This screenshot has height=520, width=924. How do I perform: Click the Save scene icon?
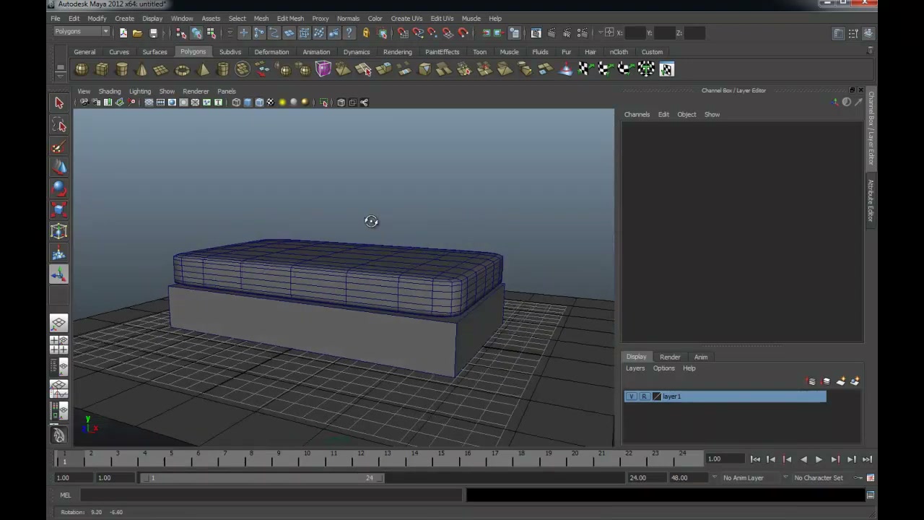pyautogui.click(x=153, y=33)
